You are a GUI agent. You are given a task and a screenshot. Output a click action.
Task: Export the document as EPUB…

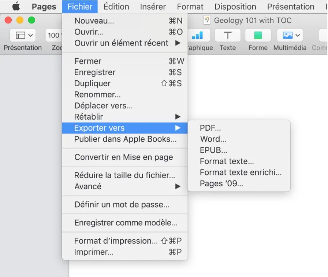[x=213, y=150]
